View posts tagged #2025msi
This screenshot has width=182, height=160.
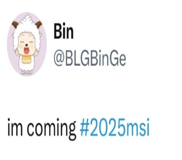[x=114, y=127]
